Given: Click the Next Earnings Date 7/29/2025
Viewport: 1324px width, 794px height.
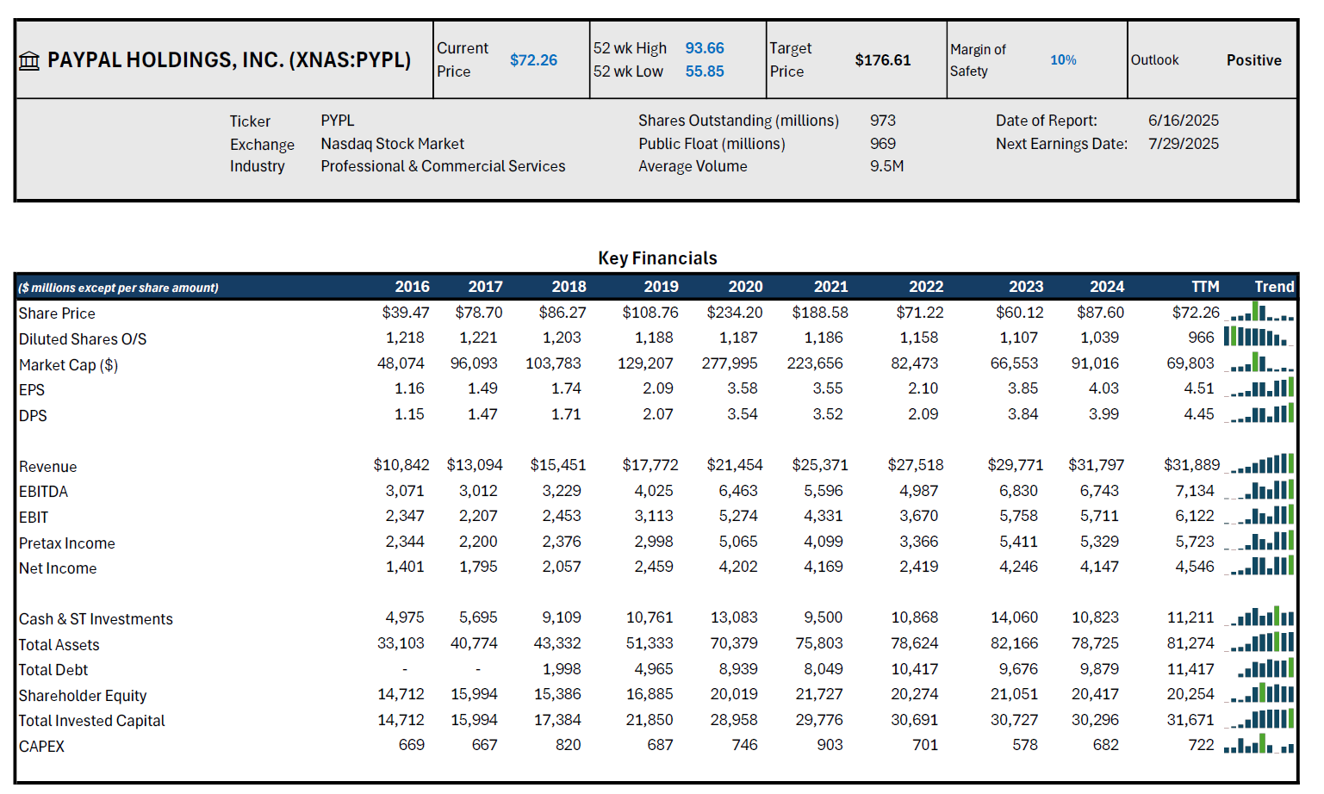Looking at the screenshot, I should [x=1184, y=144].
